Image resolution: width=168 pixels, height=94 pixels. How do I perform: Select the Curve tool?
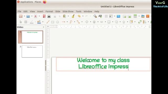point(71,22)
